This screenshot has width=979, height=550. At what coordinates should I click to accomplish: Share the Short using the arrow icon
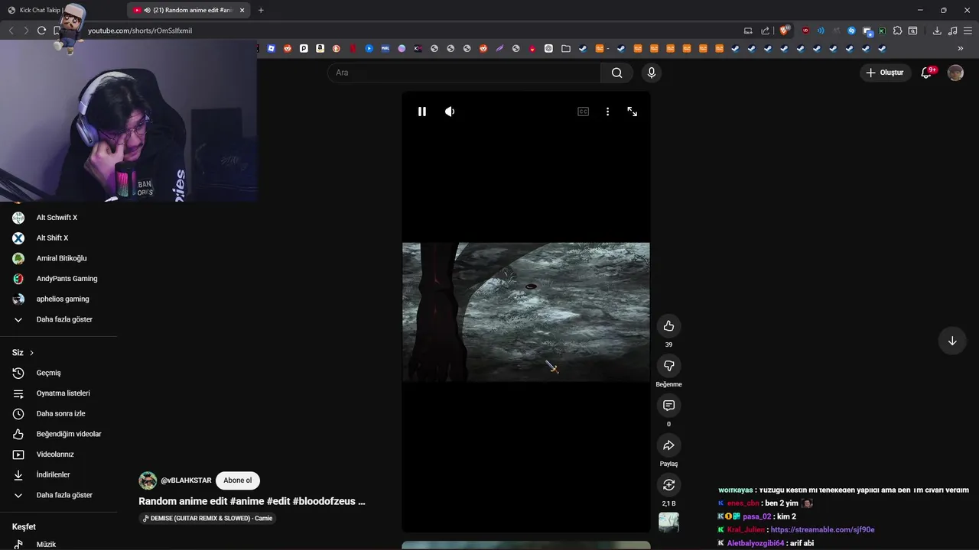[x=668, y=445]
